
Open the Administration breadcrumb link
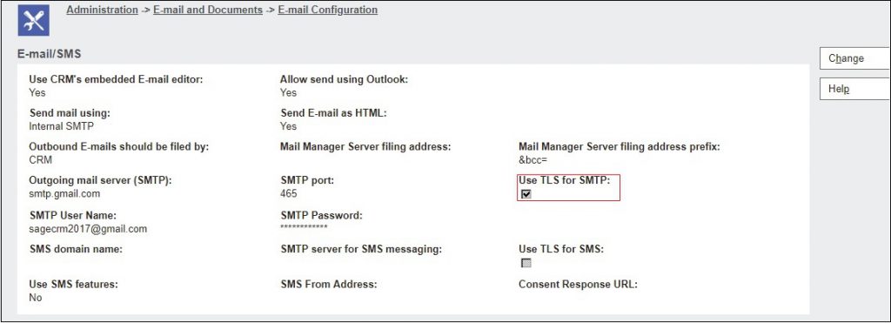tap(103, 10)
